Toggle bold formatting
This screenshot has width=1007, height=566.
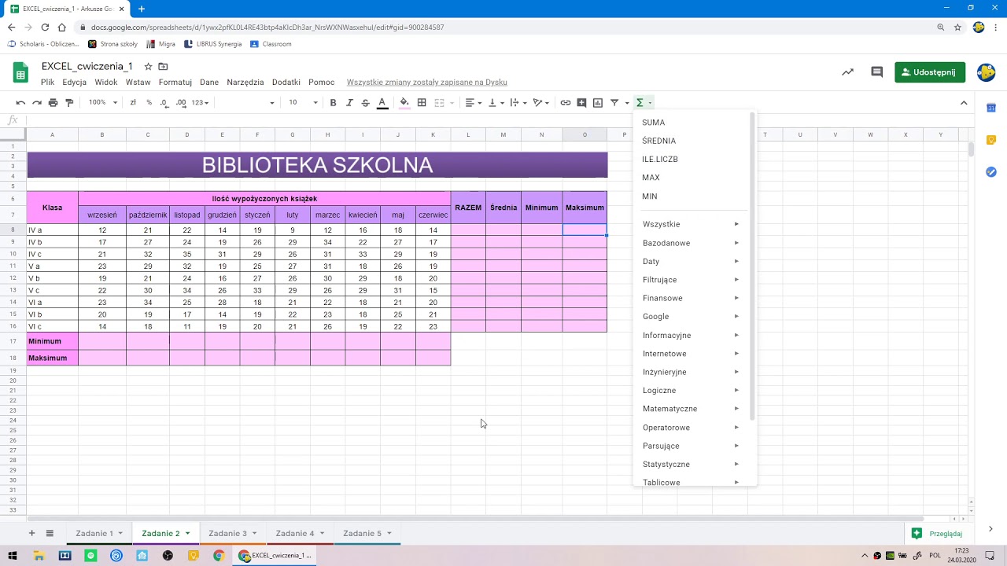pos(333,102)
